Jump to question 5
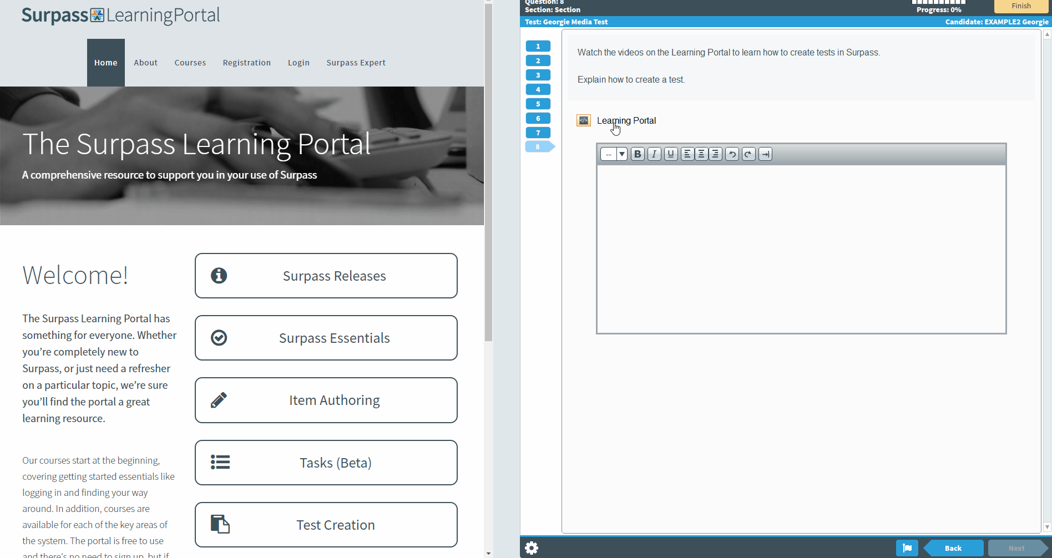The width and height of the screenshot is (1052, 558). click(x=538, y=104)
